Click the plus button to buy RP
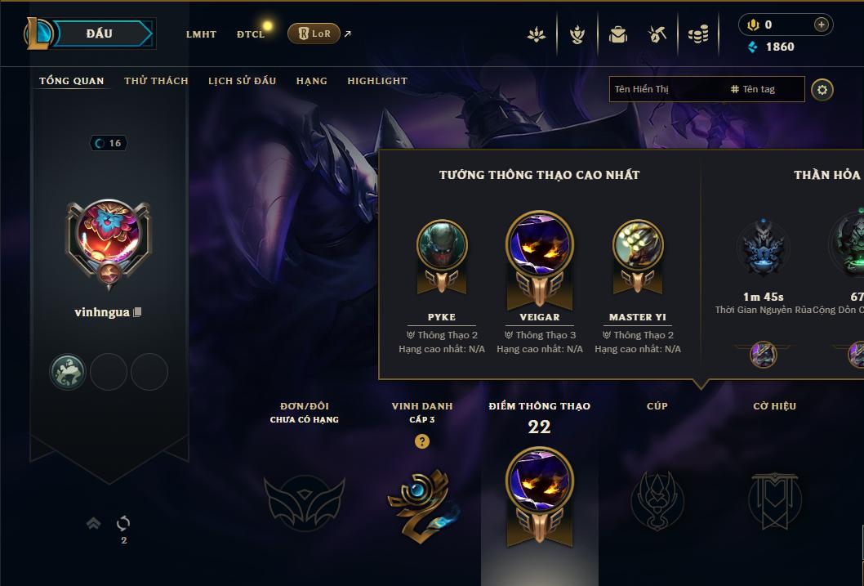The width and height of the screenshot is (864, 586). pos(821,25)
